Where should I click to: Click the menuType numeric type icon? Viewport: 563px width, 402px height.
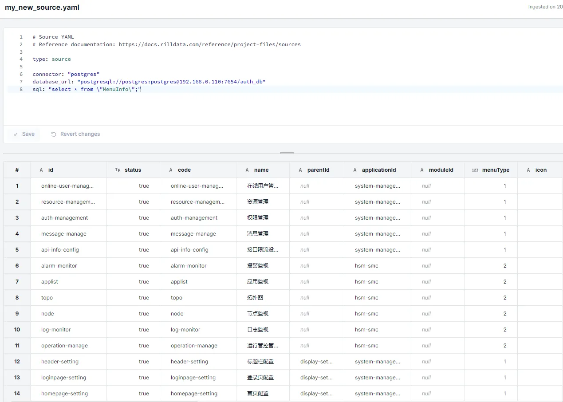point(475,170)
